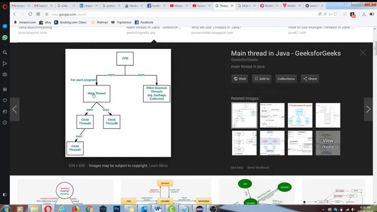
Task: Open the Booking.com bookmark
Action: (x=70, y=22)
